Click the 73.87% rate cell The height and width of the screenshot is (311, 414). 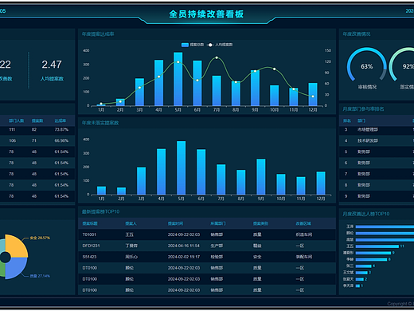61,130
